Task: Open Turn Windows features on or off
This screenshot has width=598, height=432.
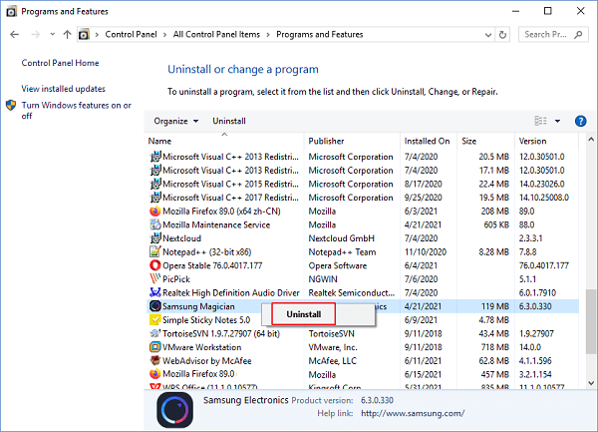Action: (x=76, y=110)
